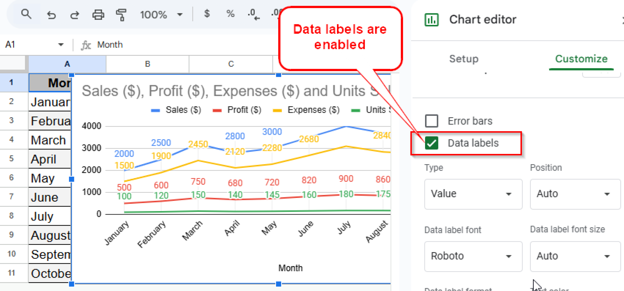Open the Data label font size dropdown
624x291 pixels.
coord(575,256)
